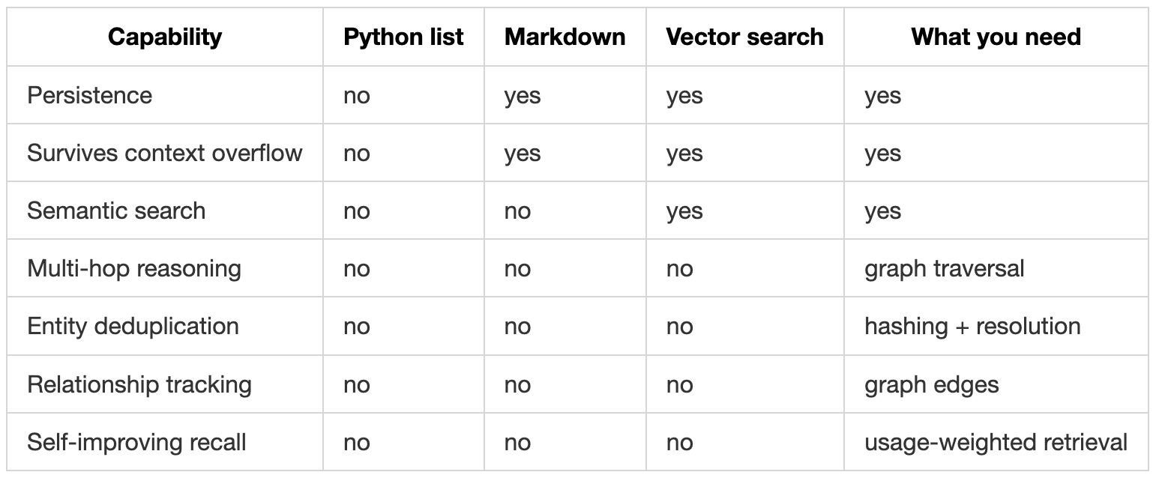The height and width of the screenshot is (481, 1156).
Task: Click the Survives context overflow cell
Action: click(165, 153)
